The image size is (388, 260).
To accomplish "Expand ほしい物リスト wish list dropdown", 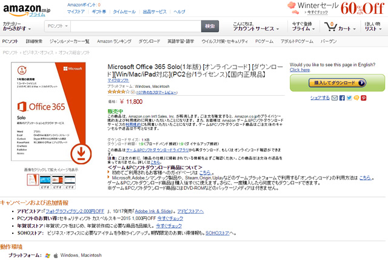I will [x=373, y=27].
